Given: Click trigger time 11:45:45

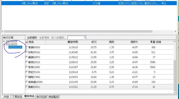Looking at the screenshot, I should [73, 52].
